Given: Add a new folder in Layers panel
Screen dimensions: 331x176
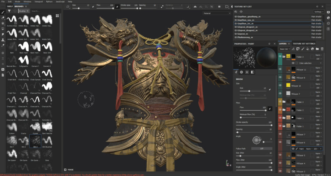Looking at the screenshot, I should pos(317,49).
